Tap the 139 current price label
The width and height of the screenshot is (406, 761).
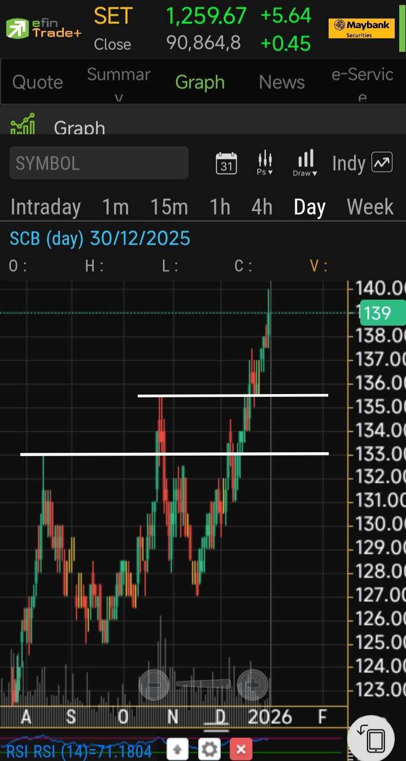pos(383,313)
